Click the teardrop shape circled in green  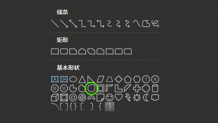point(91,88)
